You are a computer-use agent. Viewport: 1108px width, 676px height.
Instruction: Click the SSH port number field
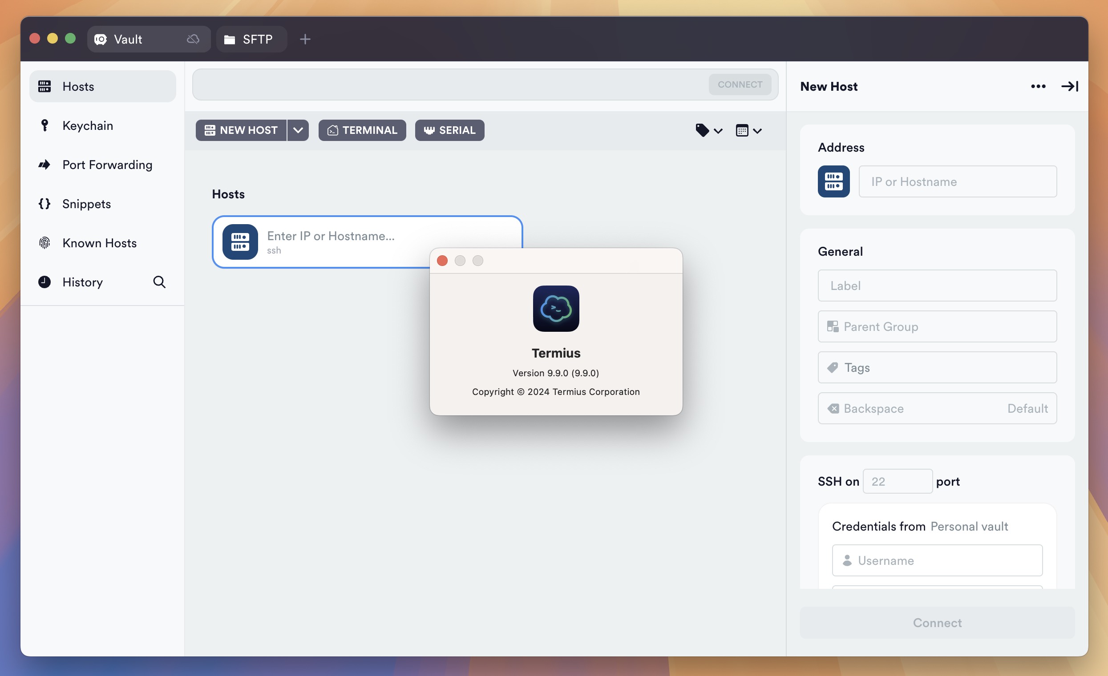point(898,480)
